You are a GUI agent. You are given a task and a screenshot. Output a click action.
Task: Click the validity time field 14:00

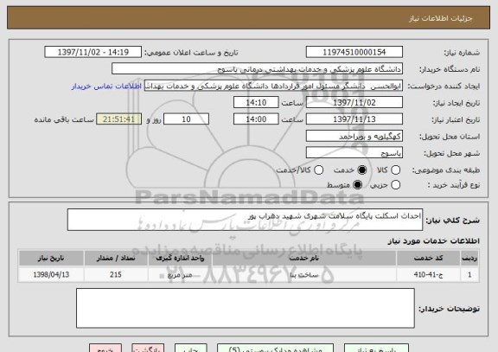(256, 119)
